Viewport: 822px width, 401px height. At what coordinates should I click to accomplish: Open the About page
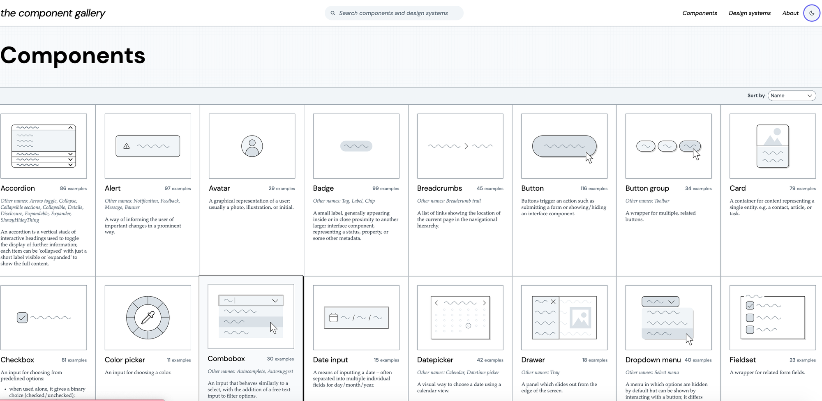(x=790, y=13)
